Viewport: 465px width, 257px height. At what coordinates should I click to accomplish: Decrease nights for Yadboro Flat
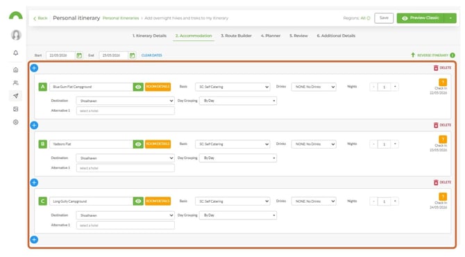[x=373, y=144]
